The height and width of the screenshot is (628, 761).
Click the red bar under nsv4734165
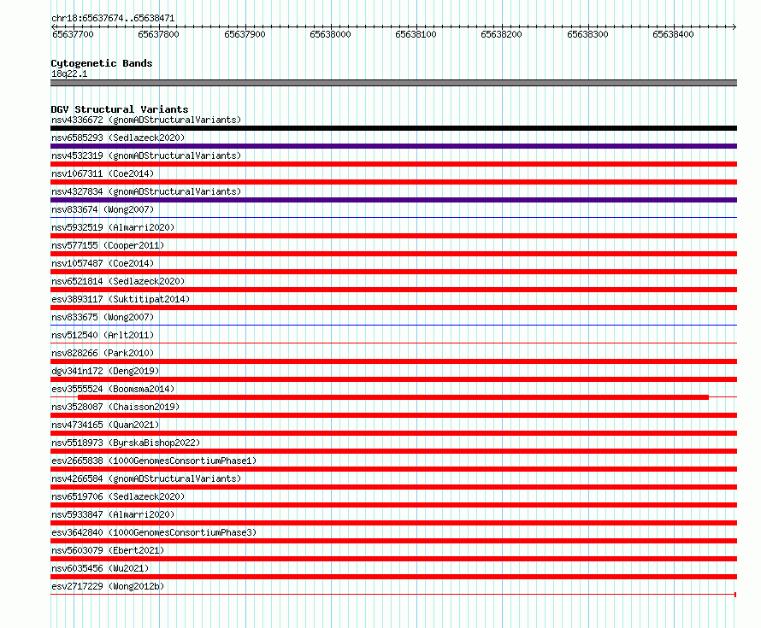pyautogui.click(x=393, y=433)
